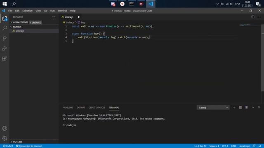The width and height of the screenshot is (264, 148).
Task: Click the 1 UNSAVED badge
Action: [36, 22]
